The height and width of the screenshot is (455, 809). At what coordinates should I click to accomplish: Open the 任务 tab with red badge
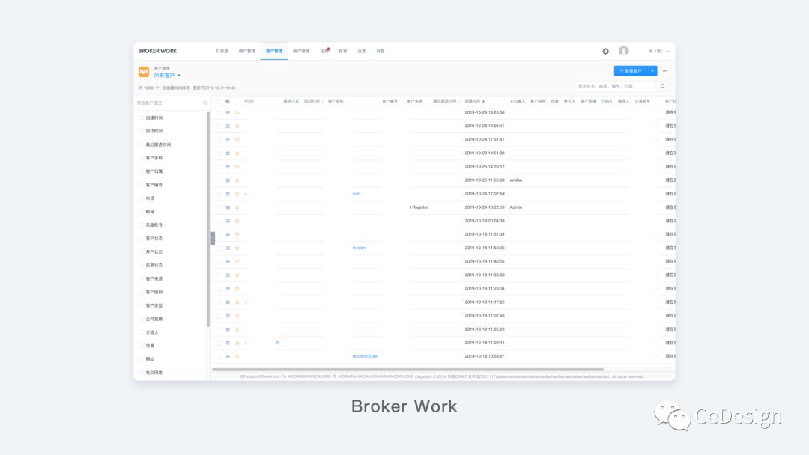coord(324,51)
